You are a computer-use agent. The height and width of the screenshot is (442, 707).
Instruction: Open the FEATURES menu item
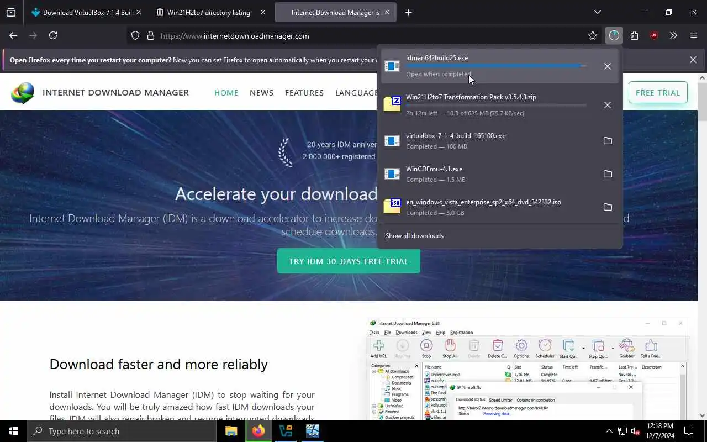point(304,93)
